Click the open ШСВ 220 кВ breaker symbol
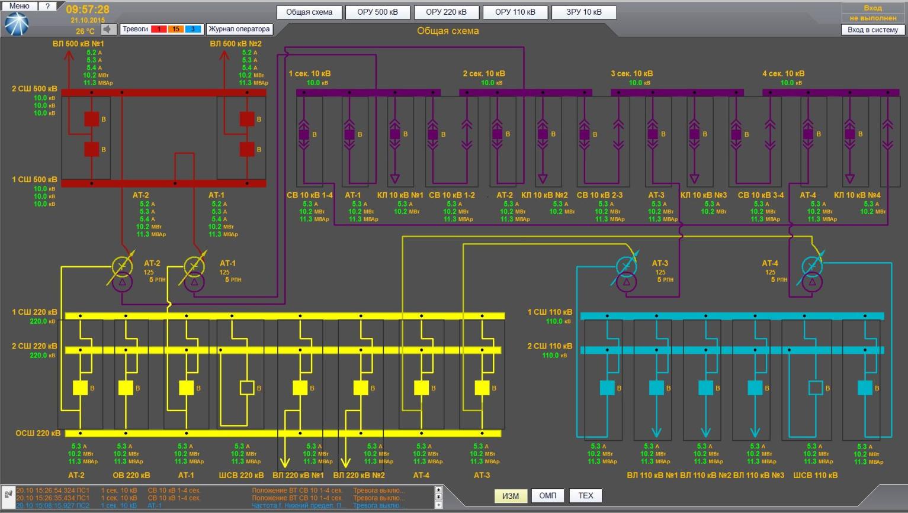 coord(247,388)
